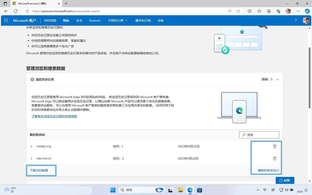
Task: Open the account profile avatar
Action: (305, 20)
